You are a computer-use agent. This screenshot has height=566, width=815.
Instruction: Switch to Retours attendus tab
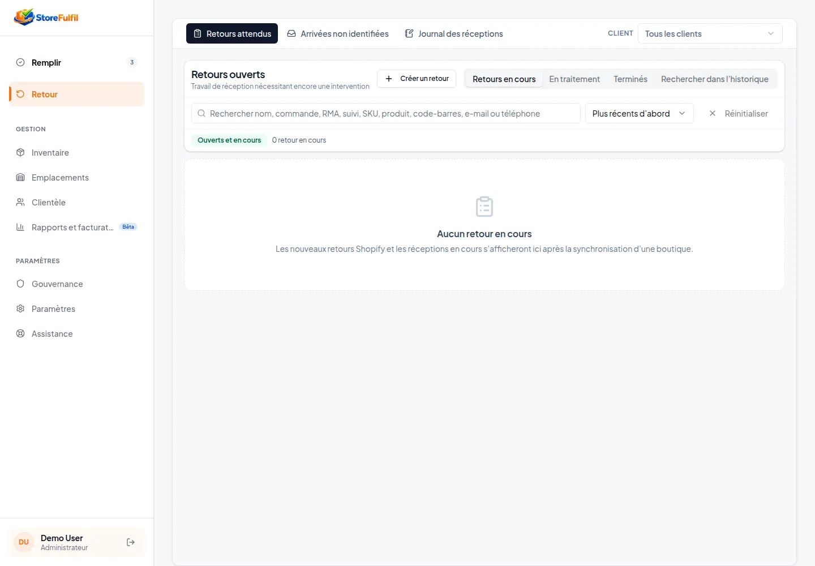(232, 33)
